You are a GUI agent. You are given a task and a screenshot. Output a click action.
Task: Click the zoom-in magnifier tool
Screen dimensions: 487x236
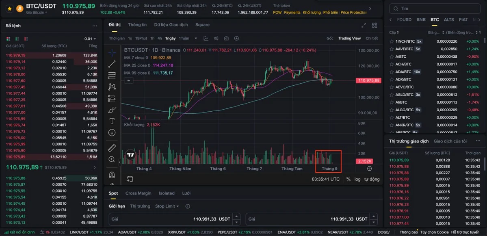(x=112, y=159)
